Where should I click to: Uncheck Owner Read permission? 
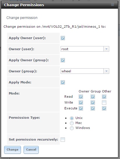point(81,97)
